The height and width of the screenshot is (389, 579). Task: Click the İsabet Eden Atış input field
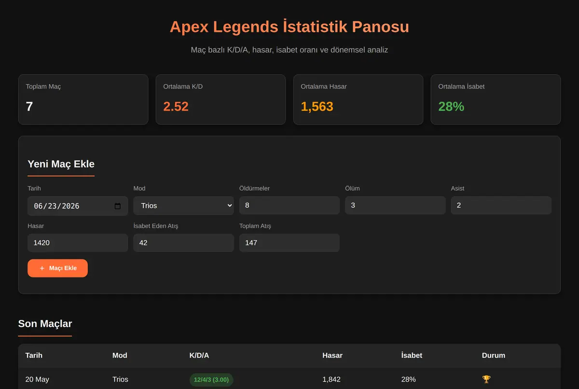pos(184,243)
